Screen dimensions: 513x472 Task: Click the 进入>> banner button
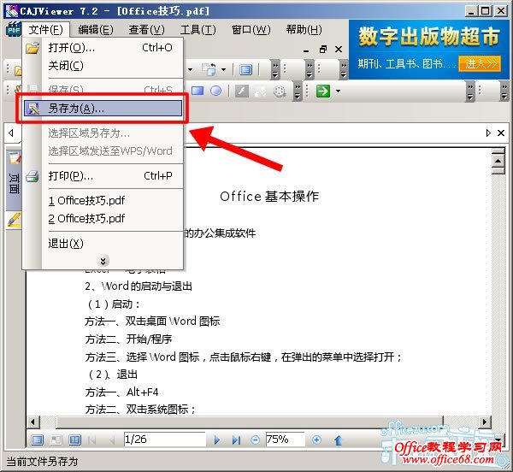[480, 64]
